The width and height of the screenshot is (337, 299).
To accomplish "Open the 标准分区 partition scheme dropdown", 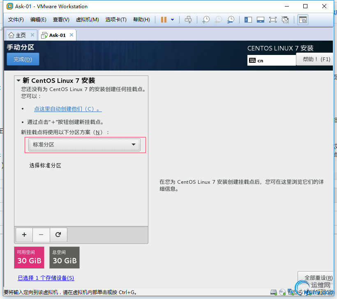I will (84, 144).
